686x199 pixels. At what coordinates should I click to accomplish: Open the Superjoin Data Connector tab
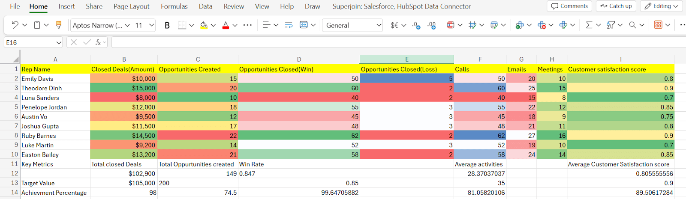tap(402, 6)
